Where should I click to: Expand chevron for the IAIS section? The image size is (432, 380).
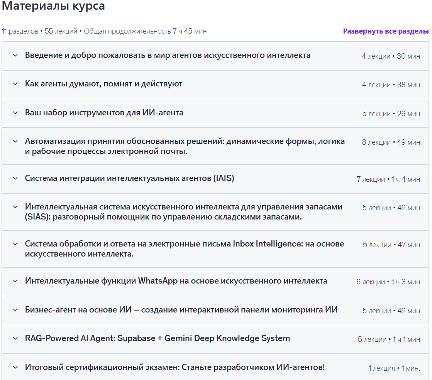click(15, 178)
